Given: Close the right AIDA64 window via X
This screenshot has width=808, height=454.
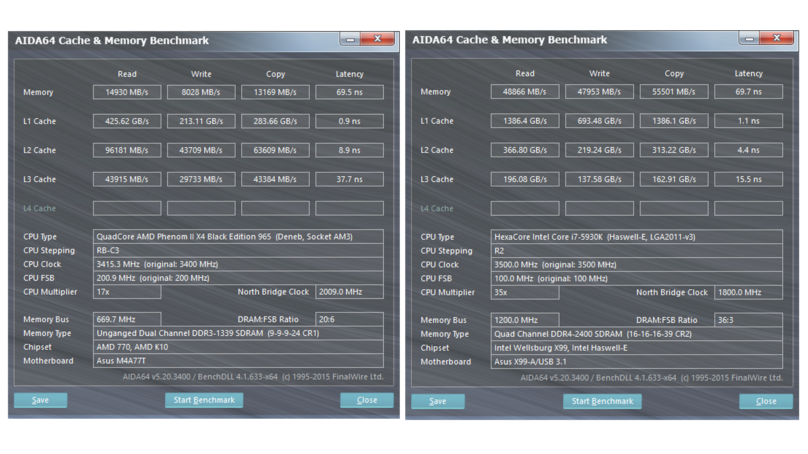Looking at the screenshot, I should [x=776, y=38].
